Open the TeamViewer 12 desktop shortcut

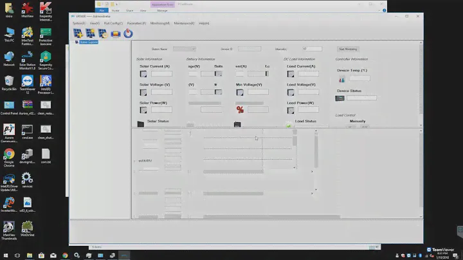27,82
